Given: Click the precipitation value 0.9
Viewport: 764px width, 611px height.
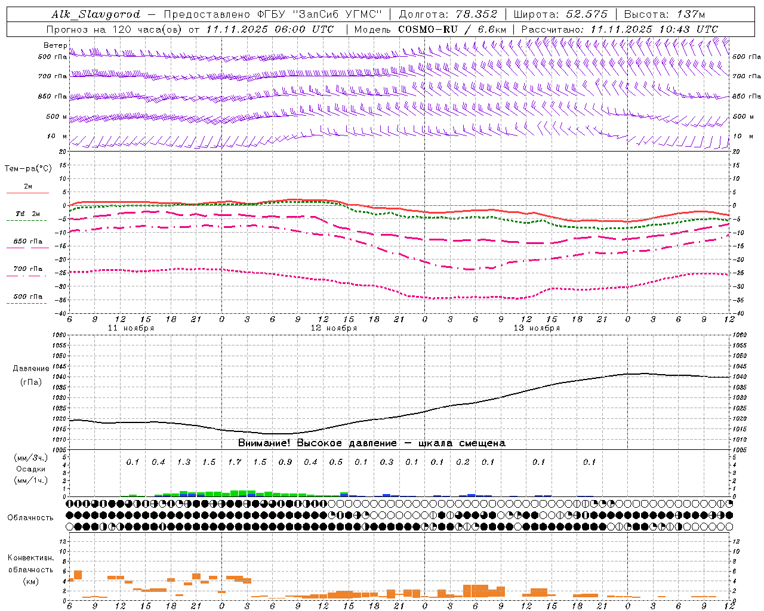Looking at the screenshot, I should pos(285,462).
